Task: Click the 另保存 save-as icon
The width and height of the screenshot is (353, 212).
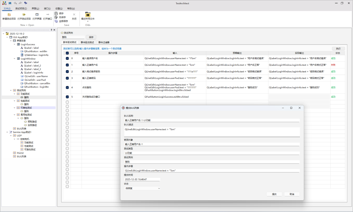Action: (x=56, y=17)
